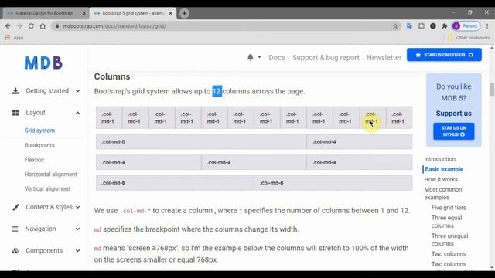Open a new browser tab with plus
The height and width of the screenshot is (278, 495).
coord(184,13)
